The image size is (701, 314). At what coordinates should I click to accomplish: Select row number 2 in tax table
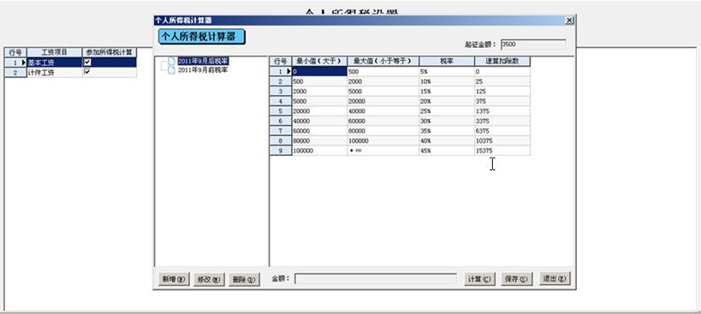(x=281, y=81)
